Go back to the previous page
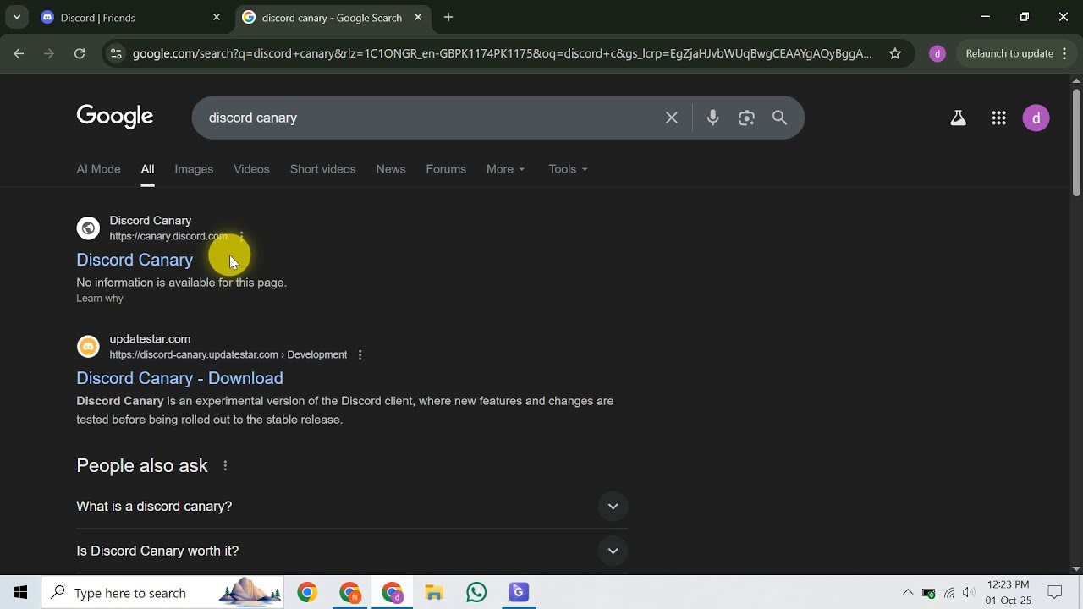 pos(19,53)
